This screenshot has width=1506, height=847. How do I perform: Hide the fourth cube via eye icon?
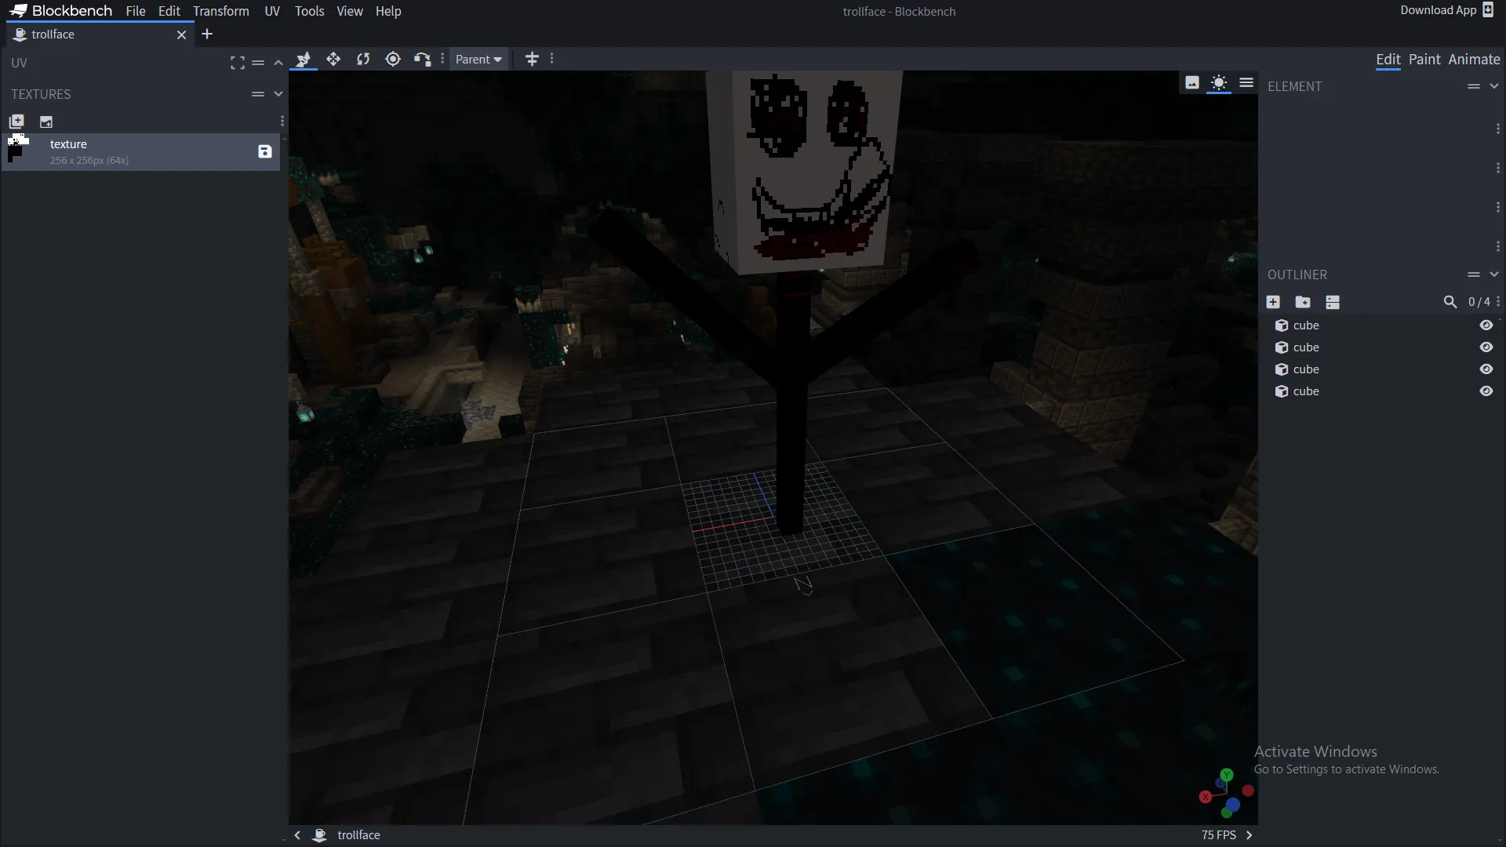pos(1486,391)
